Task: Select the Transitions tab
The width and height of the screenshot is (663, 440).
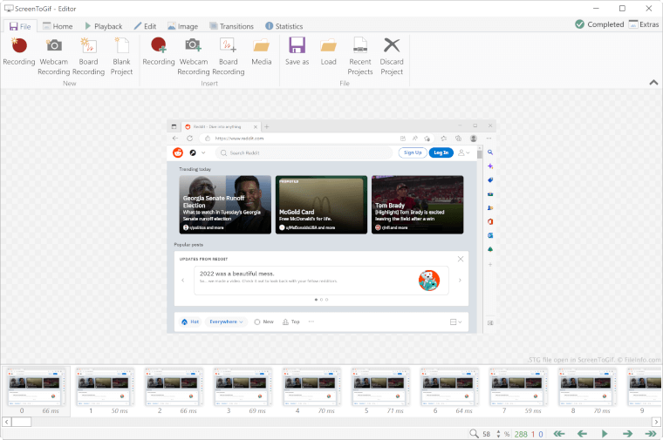Action: click(231, 26)
